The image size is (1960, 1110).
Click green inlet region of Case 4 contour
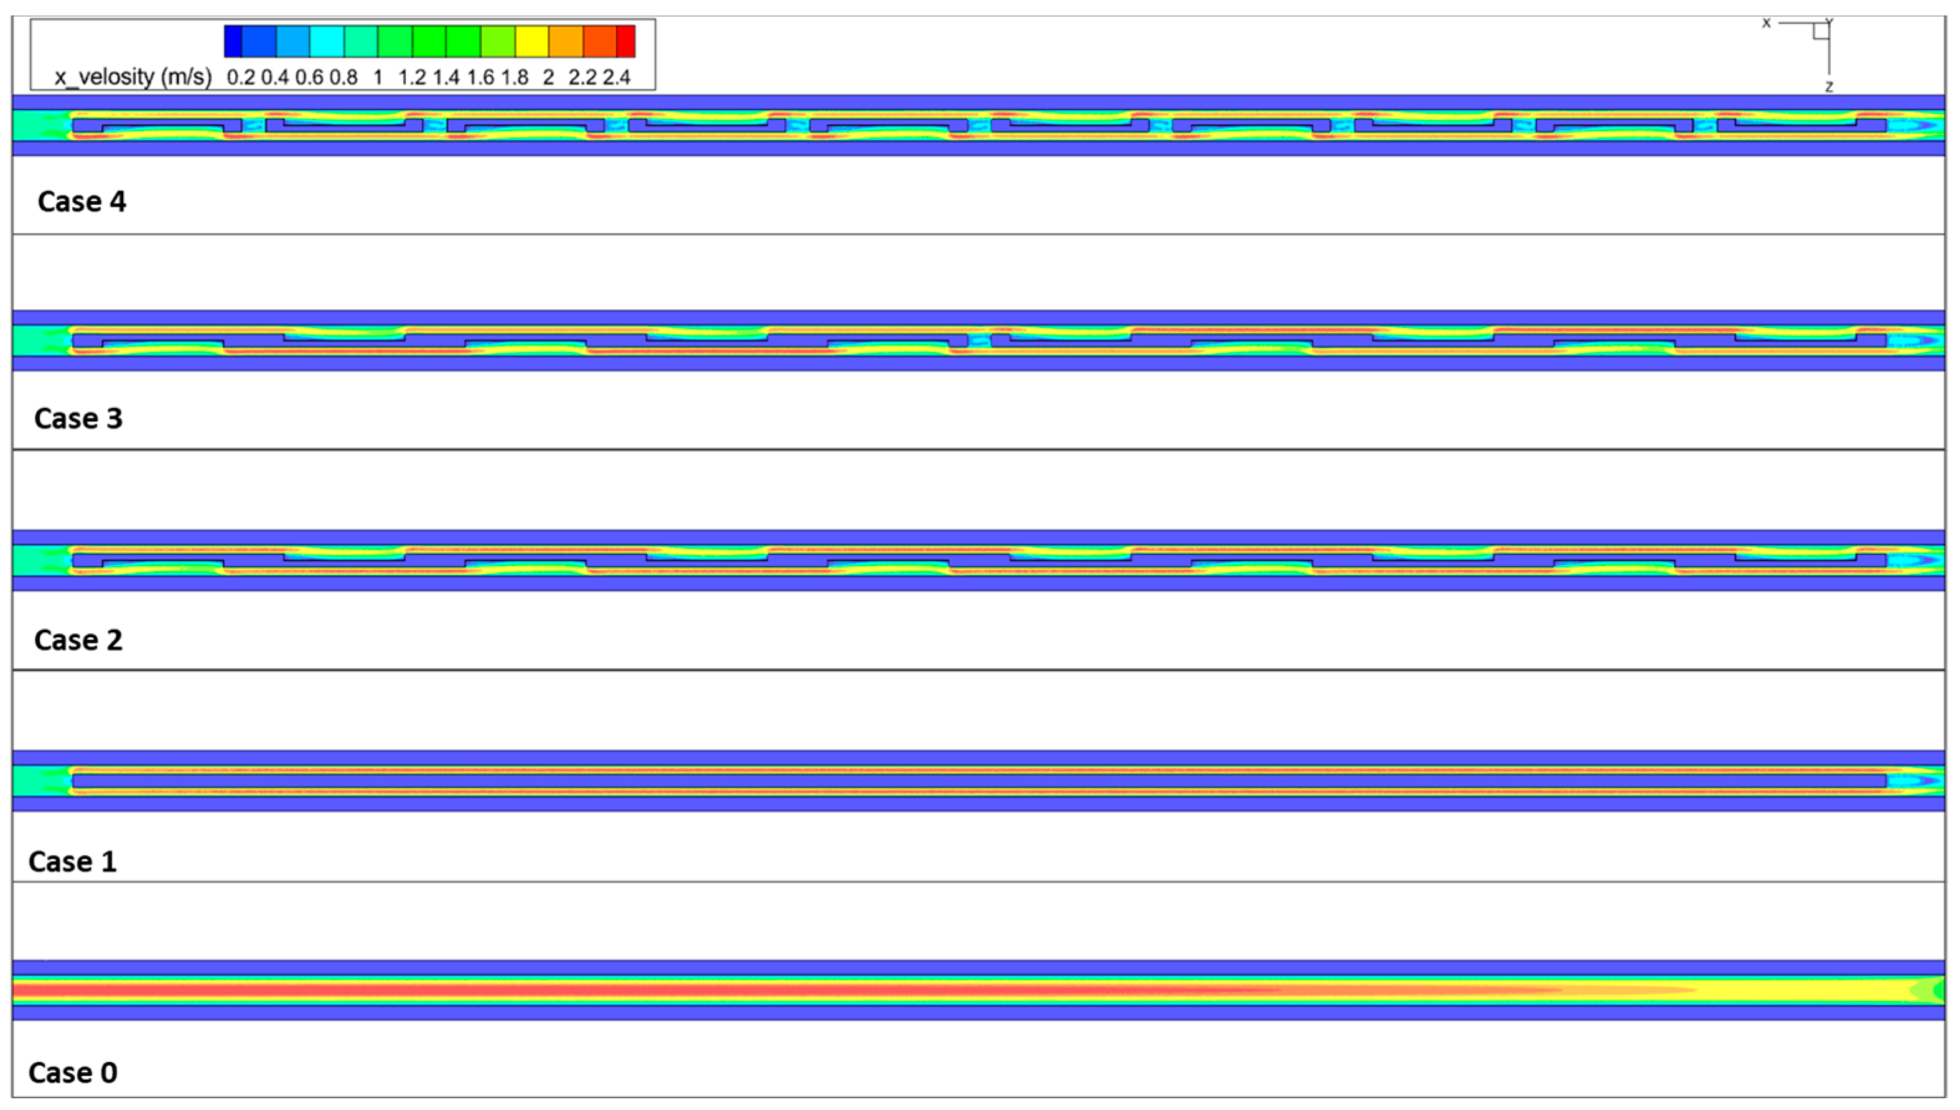[x=30, y=125]
